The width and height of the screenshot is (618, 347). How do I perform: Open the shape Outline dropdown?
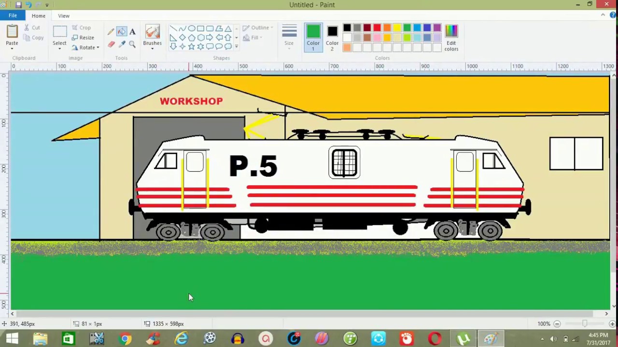258,28
